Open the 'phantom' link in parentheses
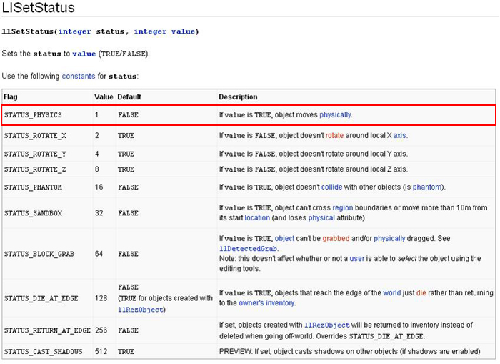500x364 pixels. pos(426,187)
